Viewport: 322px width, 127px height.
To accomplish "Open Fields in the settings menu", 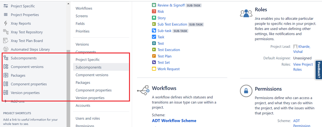I will 80,24.
